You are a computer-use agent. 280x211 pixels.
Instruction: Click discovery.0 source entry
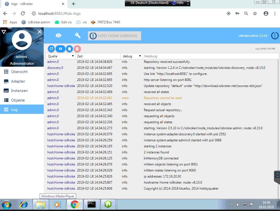[55, 68]
